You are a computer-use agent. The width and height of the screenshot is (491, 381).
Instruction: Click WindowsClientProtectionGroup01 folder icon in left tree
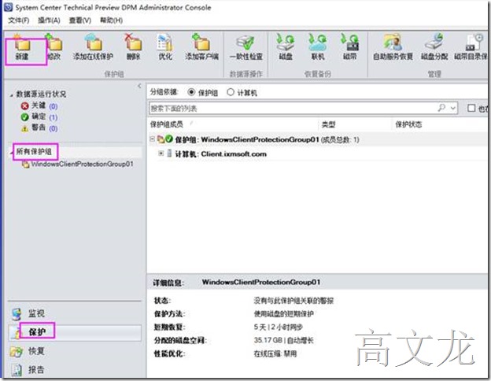click(26, 164)
